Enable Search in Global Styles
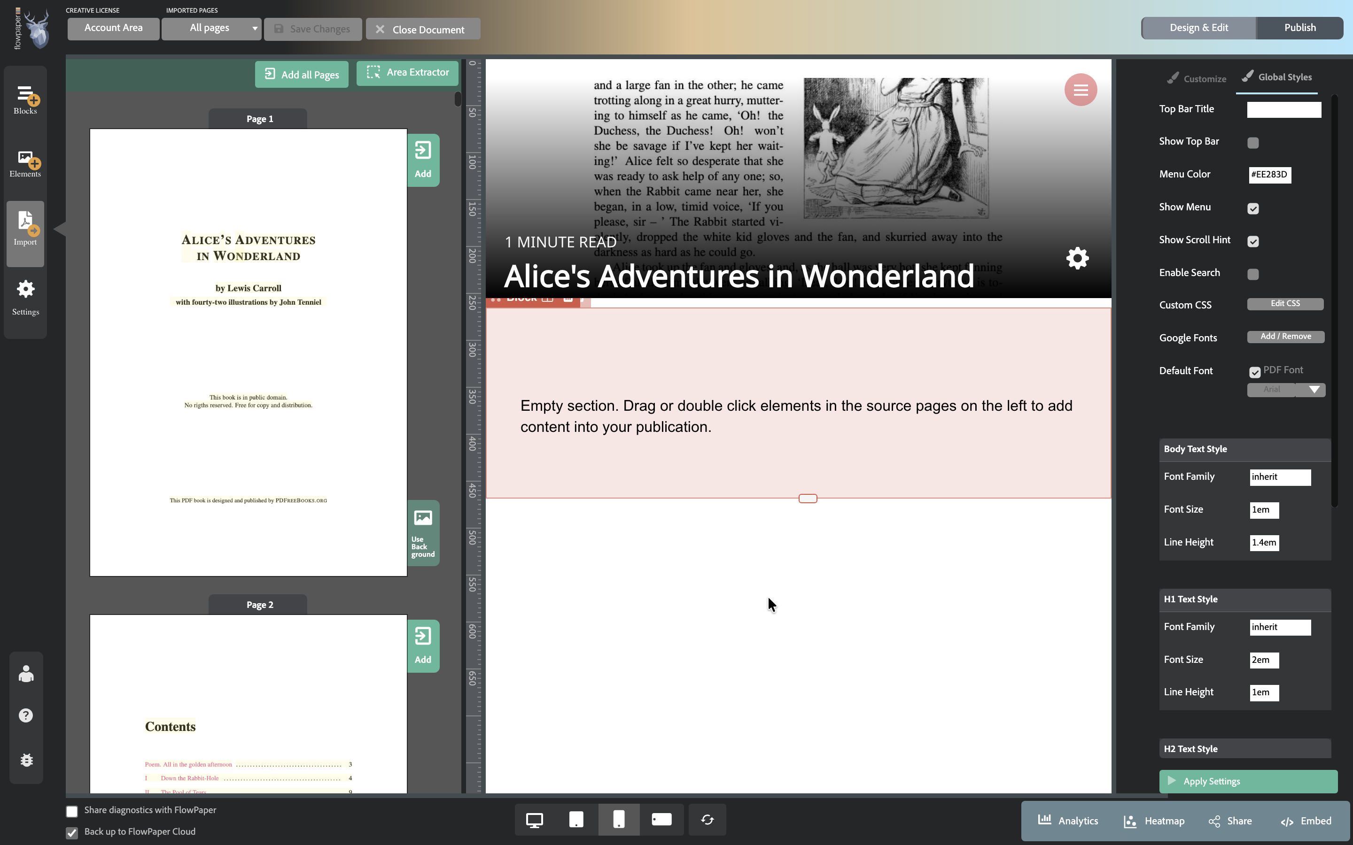 (x=1253, y=273)
